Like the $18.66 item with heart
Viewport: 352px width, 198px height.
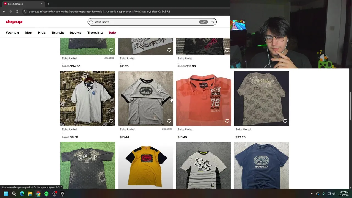click(227, 50)
